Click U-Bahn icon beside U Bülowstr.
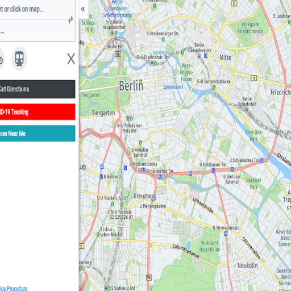291x291 pixels. [x=101, y=177]
